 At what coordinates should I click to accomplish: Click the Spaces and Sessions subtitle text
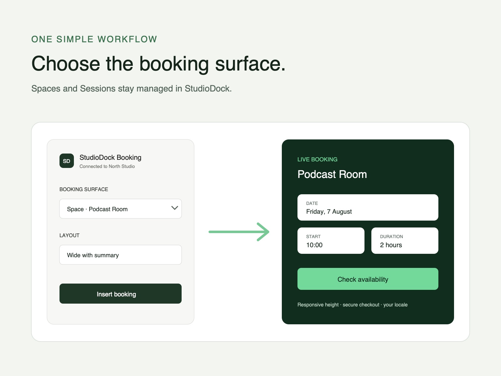click(132, 89)
